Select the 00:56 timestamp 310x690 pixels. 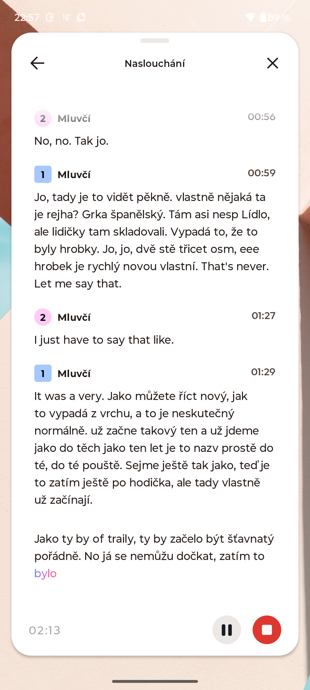pyautogui.click(x=261, y=117)
